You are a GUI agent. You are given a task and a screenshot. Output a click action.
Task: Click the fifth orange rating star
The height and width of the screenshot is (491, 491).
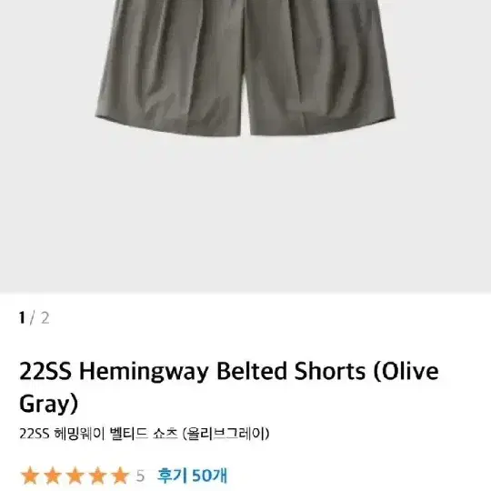120,476
